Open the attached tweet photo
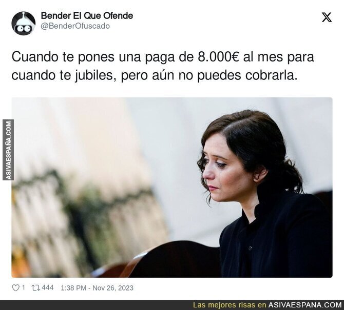344x310 pixels. [172, 188]
